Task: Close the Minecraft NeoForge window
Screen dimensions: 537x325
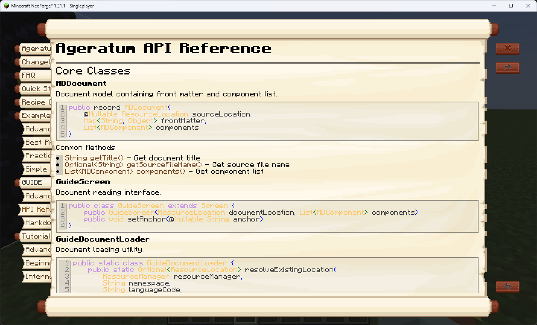Action: pos(528,6)
